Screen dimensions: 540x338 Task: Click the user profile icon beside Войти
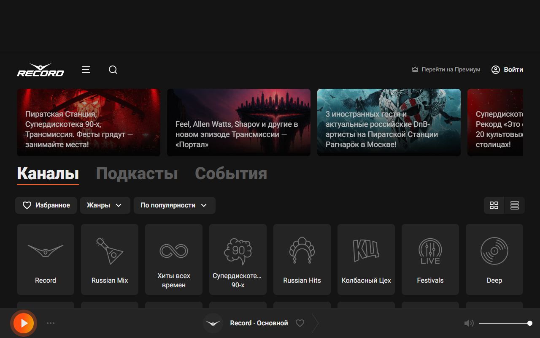[496, 70]
